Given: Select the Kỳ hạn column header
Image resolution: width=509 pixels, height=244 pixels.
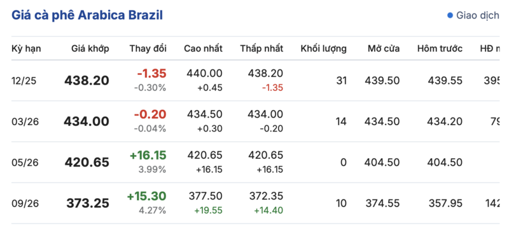Looking at the screenshot, I should point(26,48).
